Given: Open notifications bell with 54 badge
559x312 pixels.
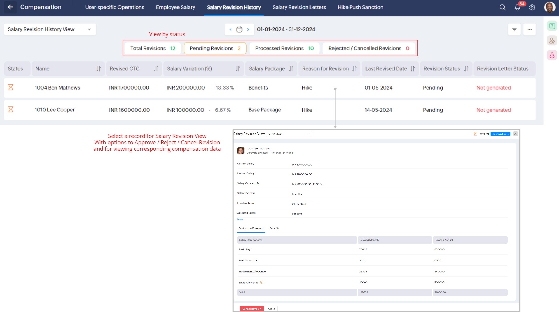Looking at the screenshot, I should click(x=517, y=8).
